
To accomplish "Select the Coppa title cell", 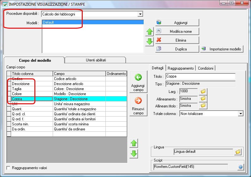I will [x=32, y=99].
